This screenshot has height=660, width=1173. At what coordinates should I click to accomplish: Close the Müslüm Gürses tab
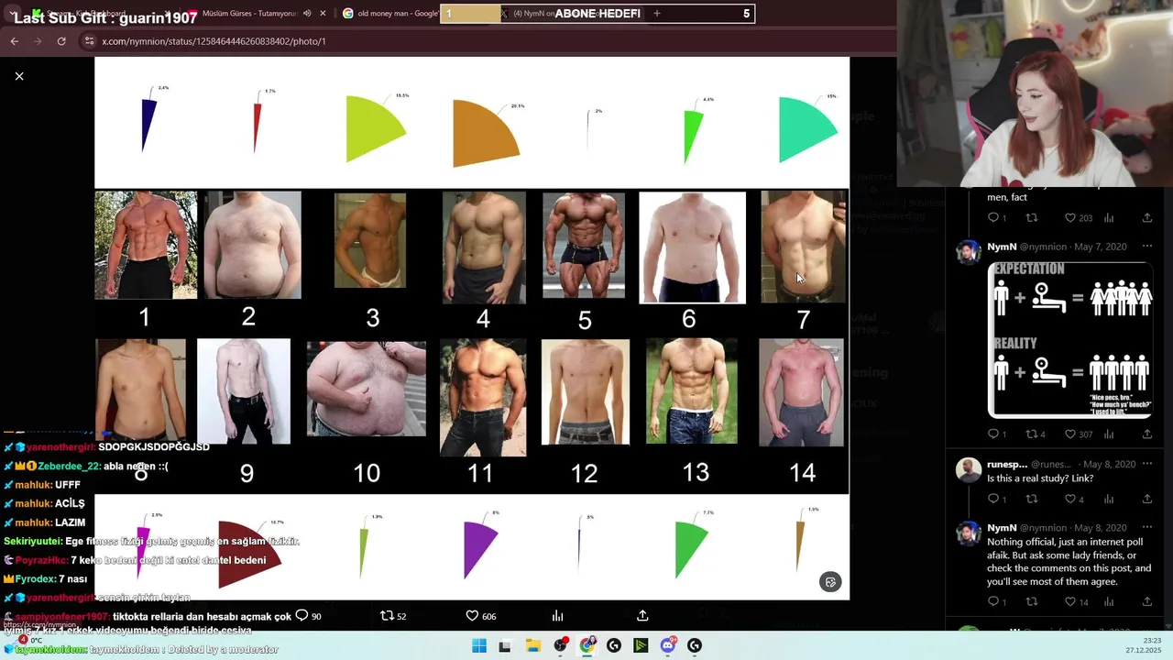coord(323,14)
